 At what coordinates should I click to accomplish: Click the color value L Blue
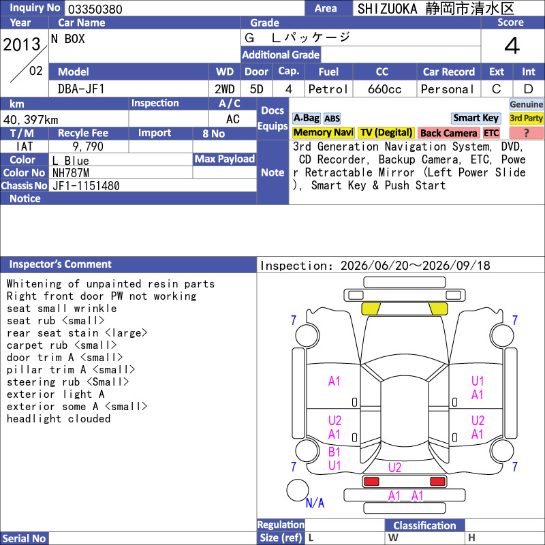click(71, 161)
